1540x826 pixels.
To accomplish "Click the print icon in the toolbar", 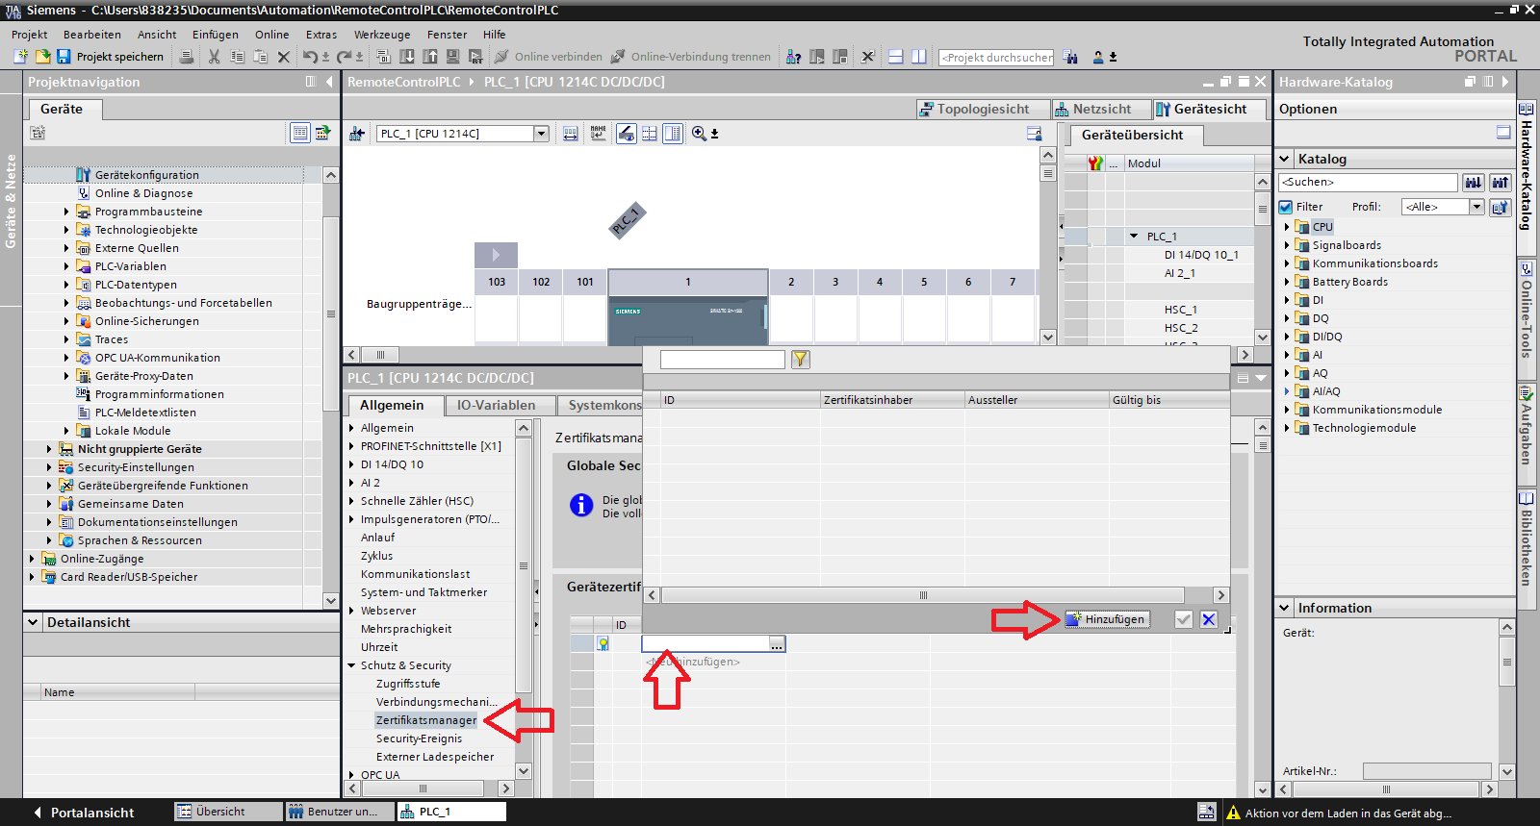I will [x=187, y=57].
